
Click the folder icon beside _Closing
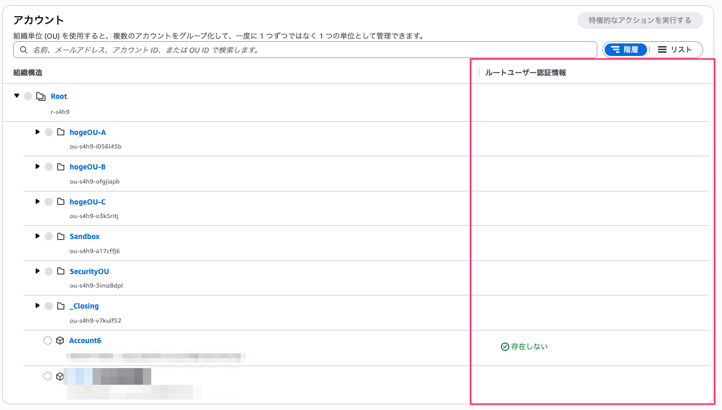[60, 306]
